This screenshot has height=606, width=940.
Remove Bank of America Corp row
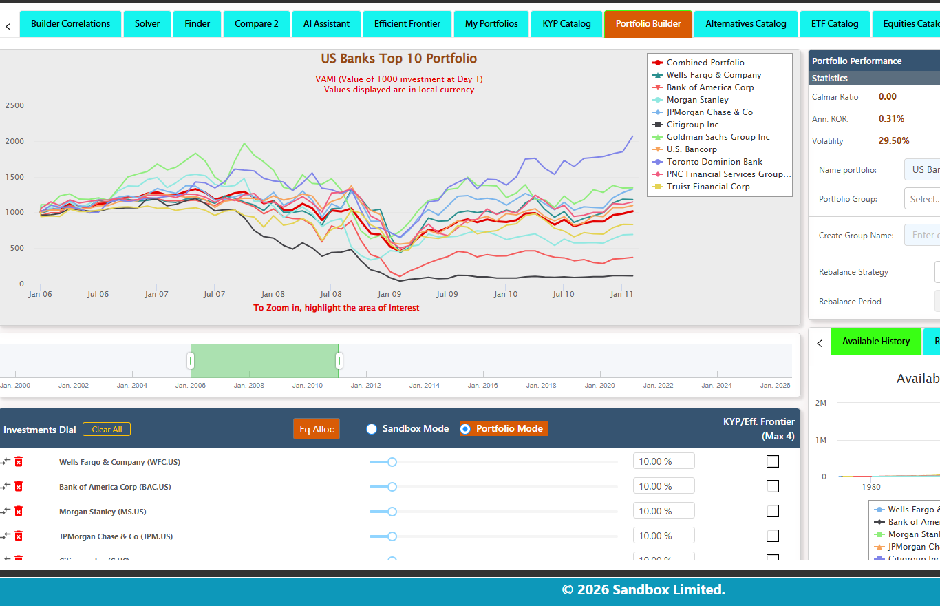tap(19, 486)
